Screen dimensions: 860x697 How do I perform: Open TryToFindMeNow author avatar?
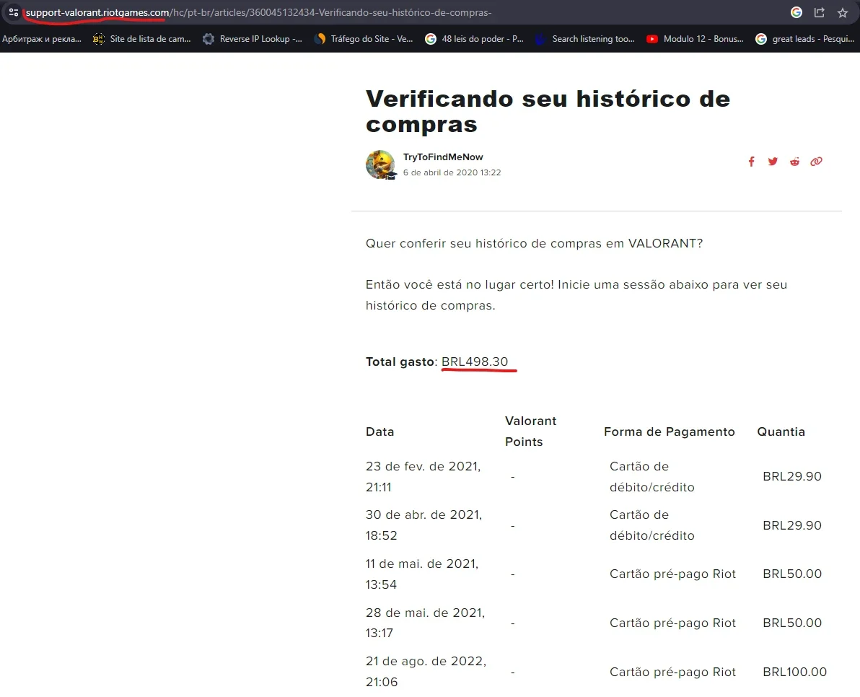click(x=380, y=165)
